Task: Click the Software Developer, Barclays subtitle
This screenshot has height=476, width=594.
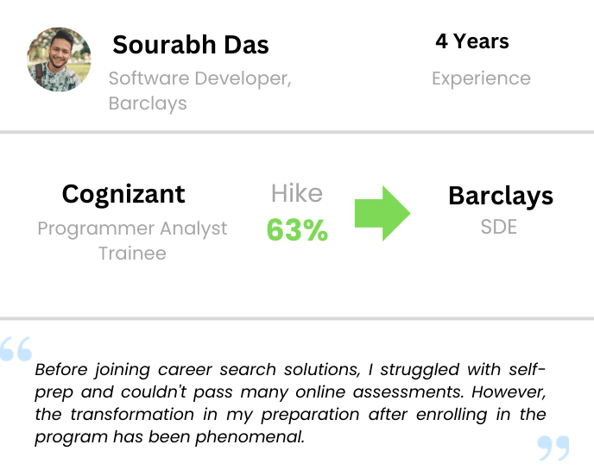Action: (x=199, y=91)
